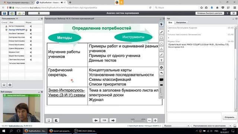Open the shortcut keys help button
238x134 pixels.
(x=210, y=13)
